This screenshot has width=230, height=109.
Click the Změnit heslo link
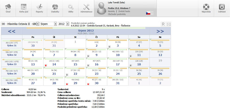click(x=124, y=11)
